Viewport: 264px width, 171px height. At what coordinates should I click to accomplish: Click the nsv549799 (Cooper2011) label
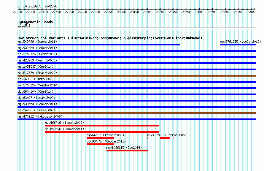pyautogui.click(x=37, y=42)
